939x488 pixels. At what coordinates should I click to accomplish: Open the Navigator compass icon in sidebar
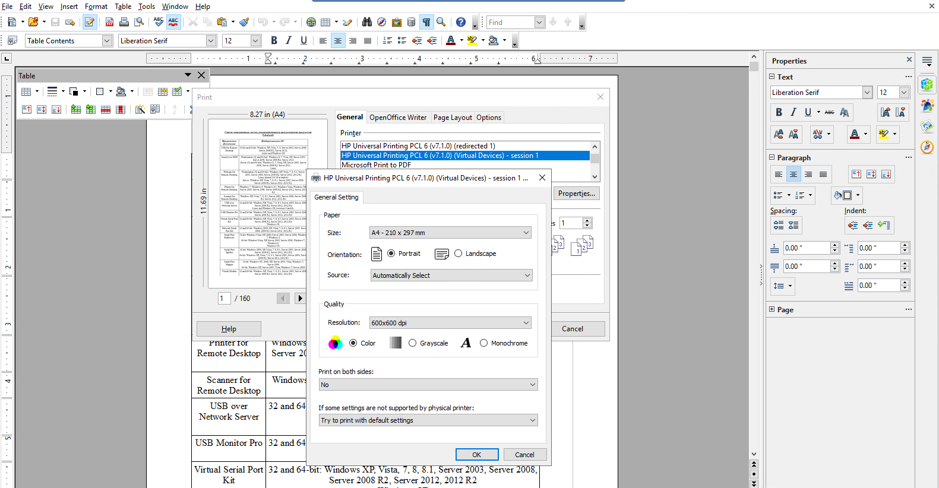[927, 147]
